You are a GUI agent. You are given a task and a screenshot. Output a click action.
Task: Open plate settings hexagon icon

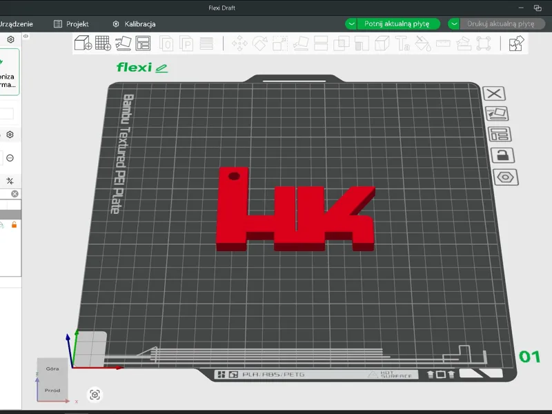click(506, 177)
